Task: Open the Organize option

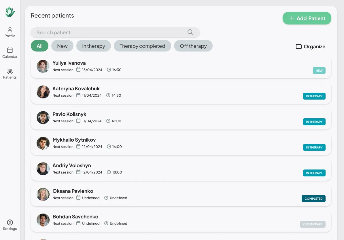Action: click(311, 46)
